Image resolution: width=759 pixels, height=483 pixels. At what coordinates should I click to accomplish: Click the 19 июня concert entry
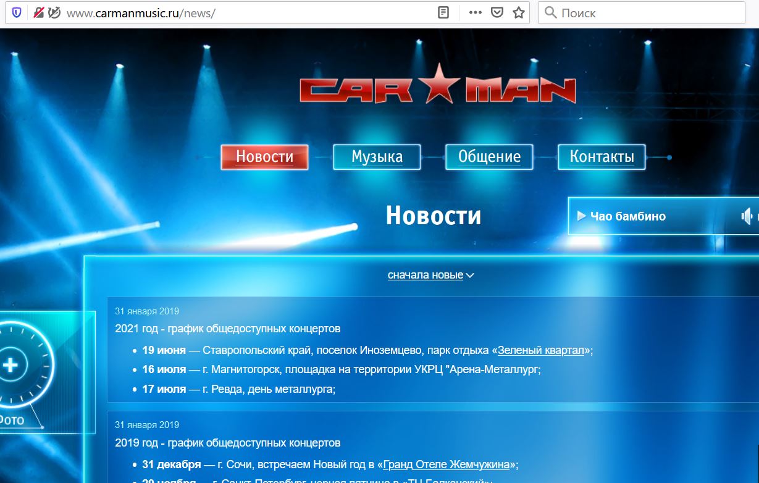click(x=367, y=350)
